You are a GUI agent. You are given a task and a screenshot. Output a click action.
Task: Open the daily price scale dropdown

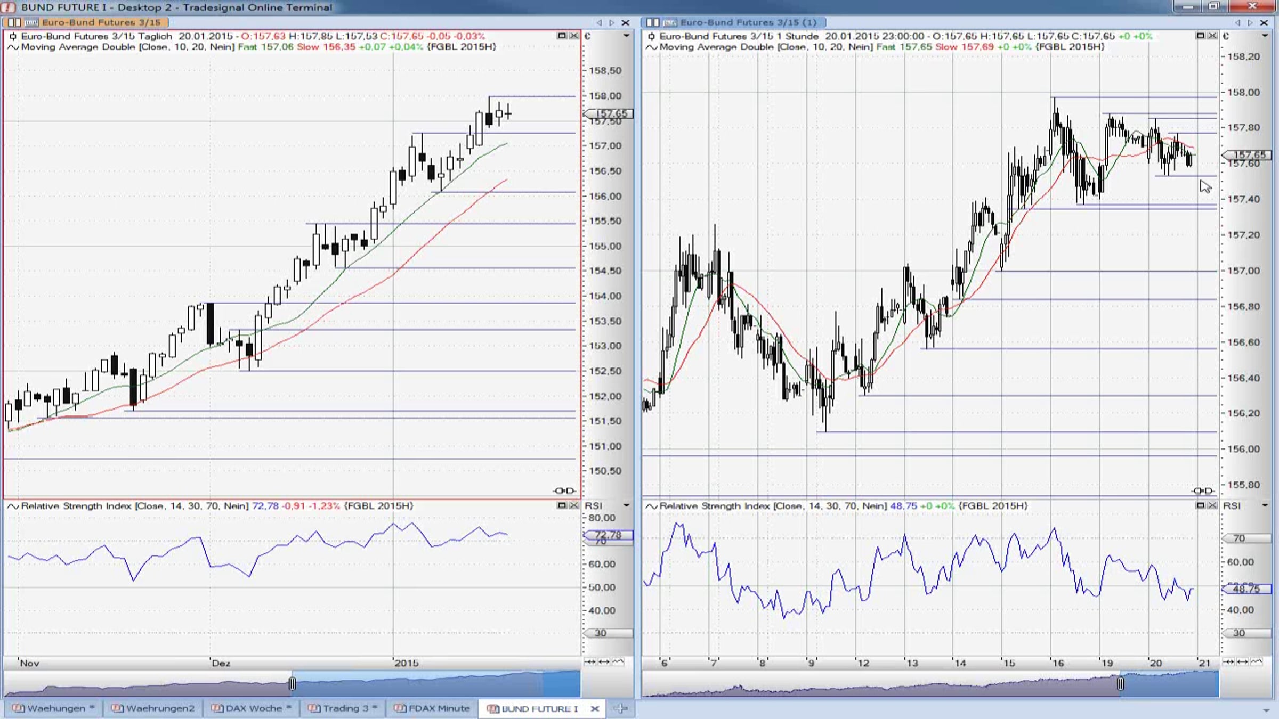626,36
